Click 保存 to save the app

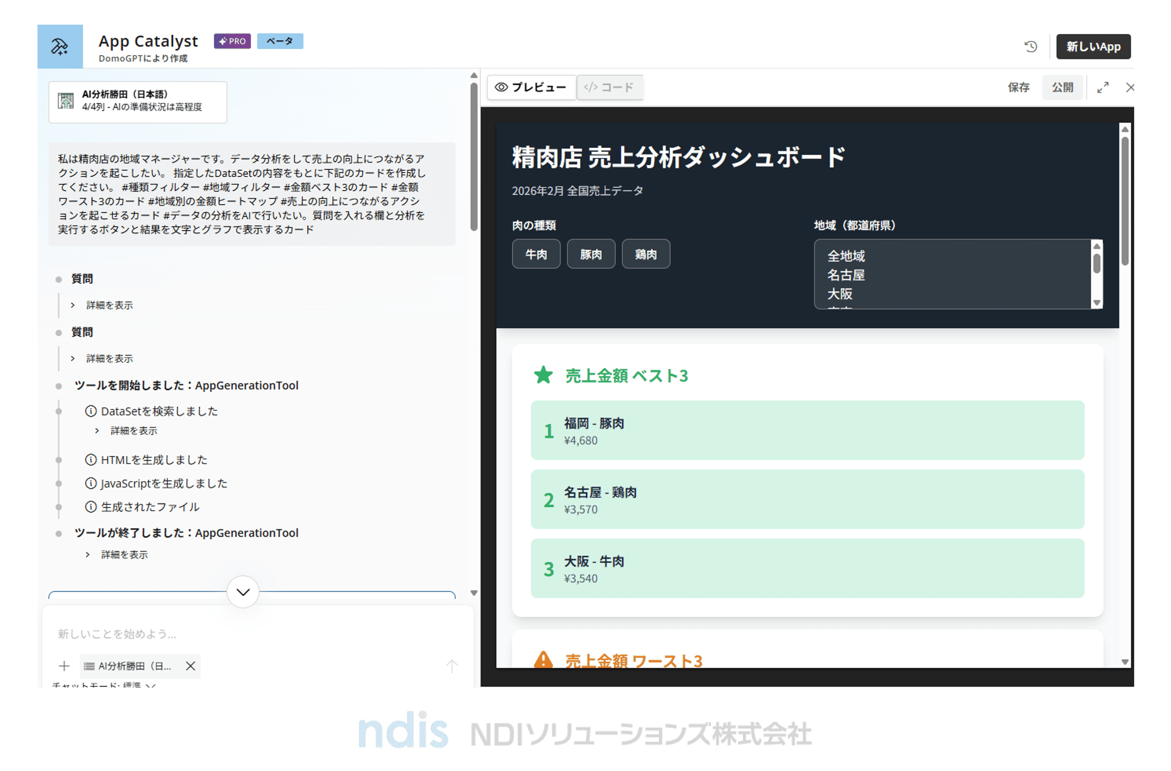coord(1019,88)
